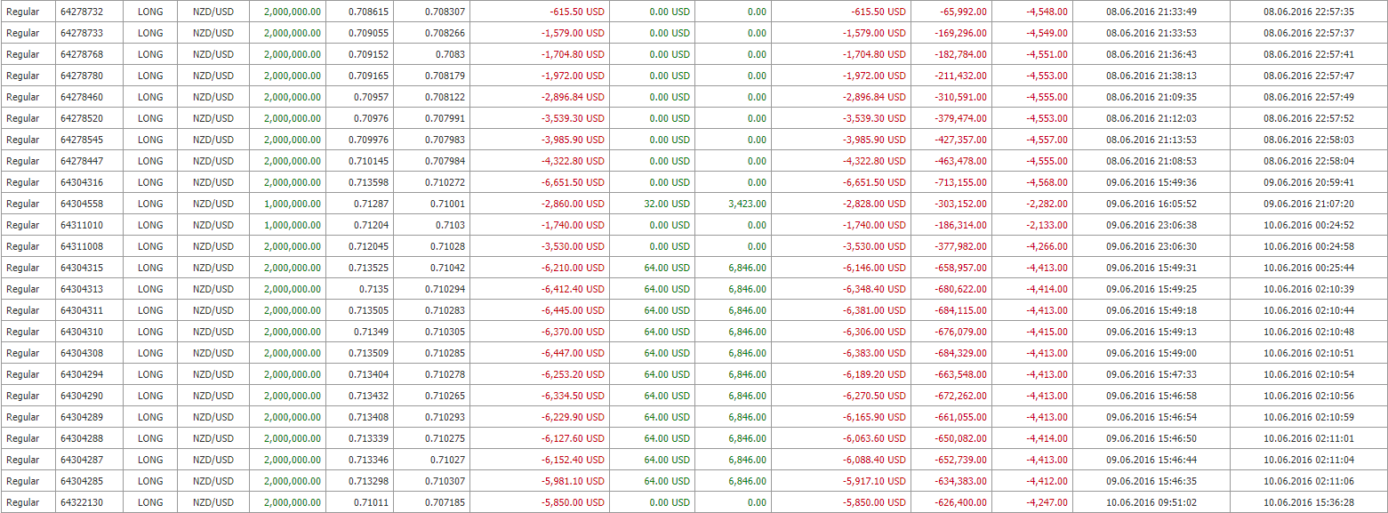1388x513 pixels.
Task: Select close price 0.707185
Action: (445, 502)
